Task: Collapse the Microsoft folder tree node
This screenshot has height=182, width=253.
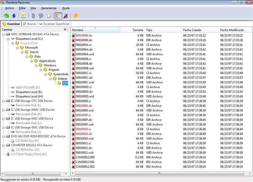Action: coord(17,47)
